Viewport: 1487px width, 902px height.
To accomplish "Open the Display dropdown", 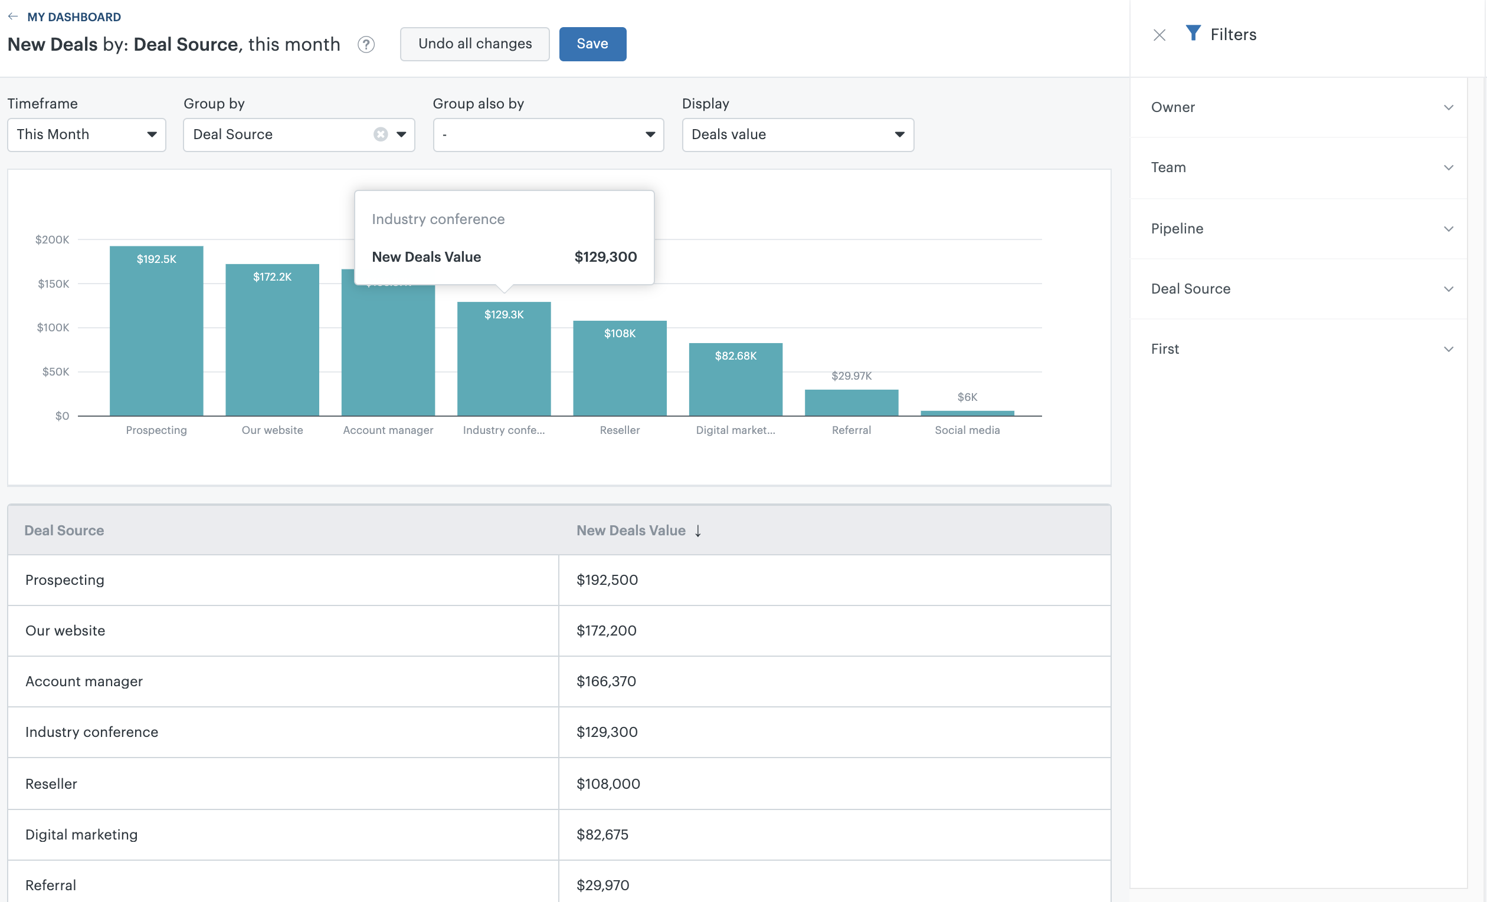I will pos(797,134).
